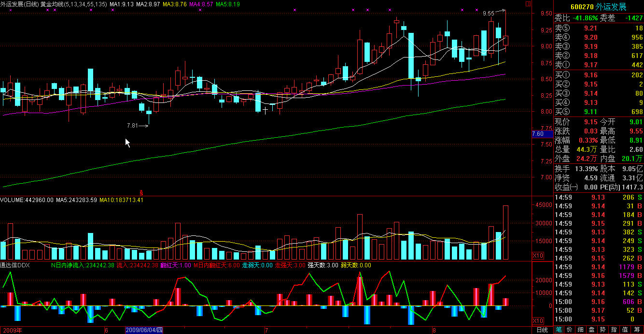Click the latest tallest red volume bar

[x=506, y=232]
